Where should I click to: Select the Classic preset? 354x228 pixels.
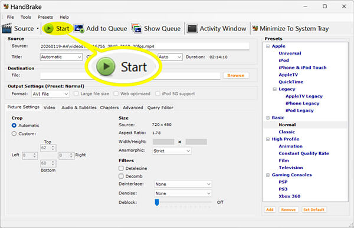[x=287, y=132]
